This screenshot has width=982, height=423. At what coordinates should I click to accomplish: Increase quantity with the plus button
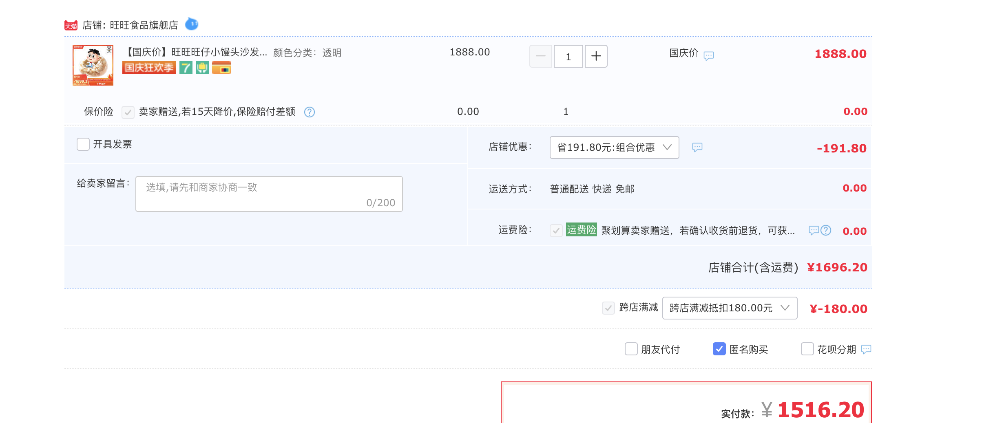tap(596, 56)
